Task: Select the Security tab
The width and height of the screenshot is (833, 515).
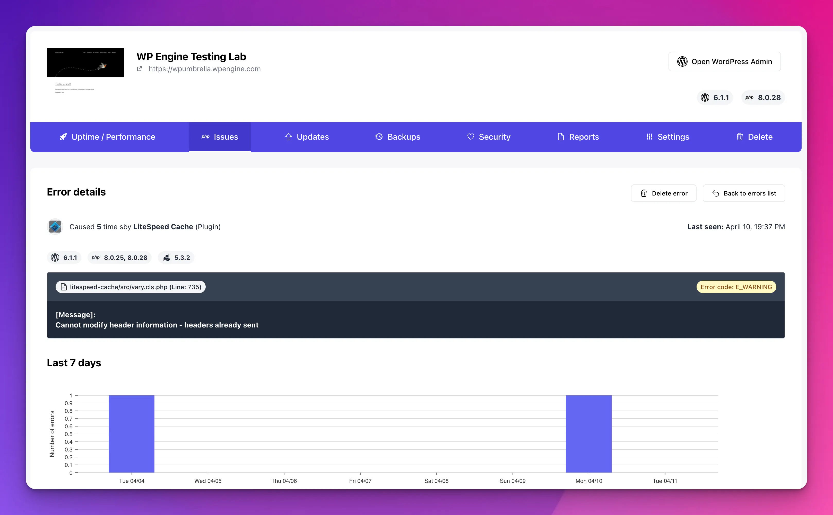Action: click(488, 137)
